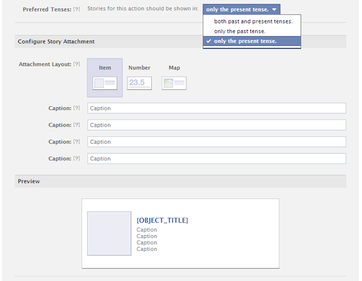Focus the first Caption input field
The image size is (362, 281).
(217, 108)
